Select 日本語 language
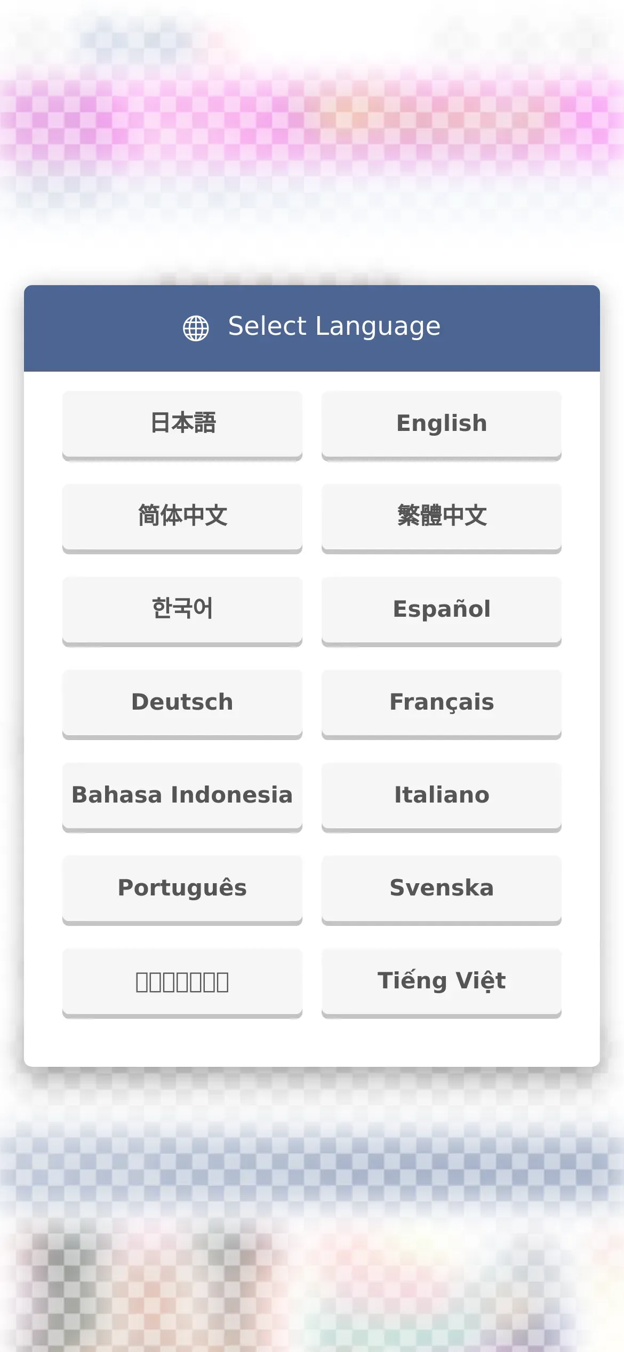This screenshot has width=624, height=1352. [182, 426]
